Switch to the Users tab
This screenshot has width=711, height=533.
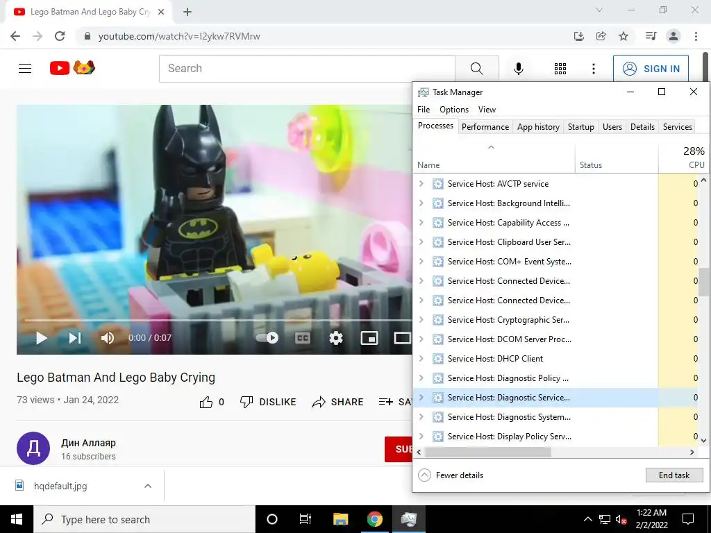coord(612,127)
